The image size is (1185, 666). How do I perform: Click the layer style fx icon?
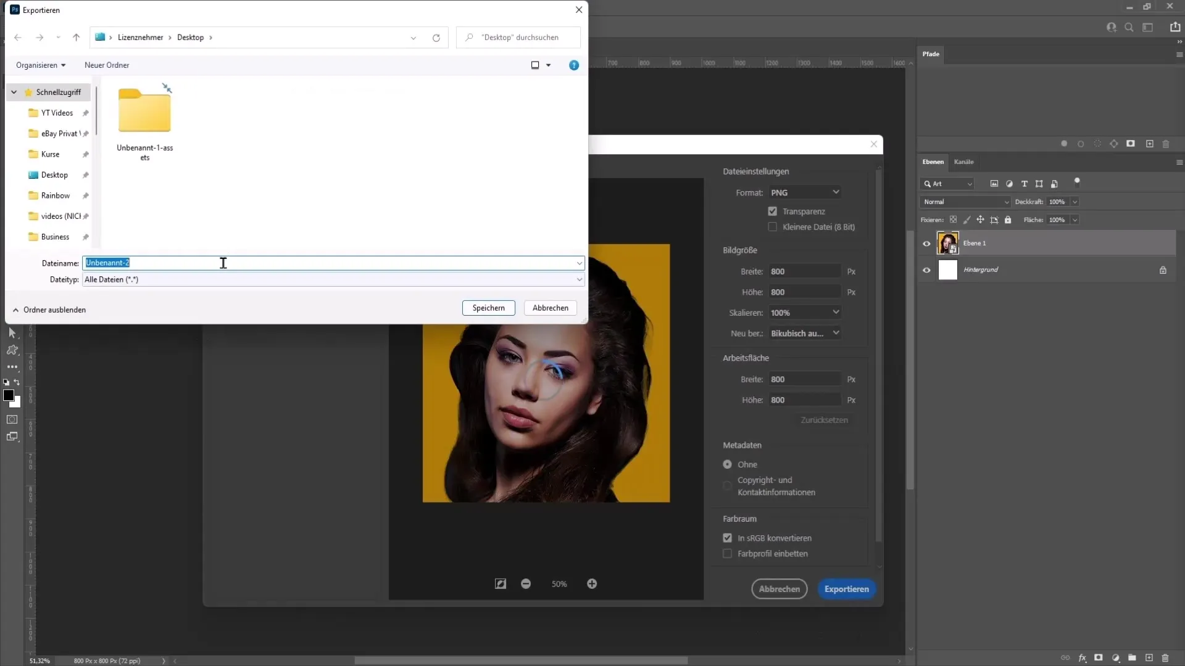click(1082, 658)
